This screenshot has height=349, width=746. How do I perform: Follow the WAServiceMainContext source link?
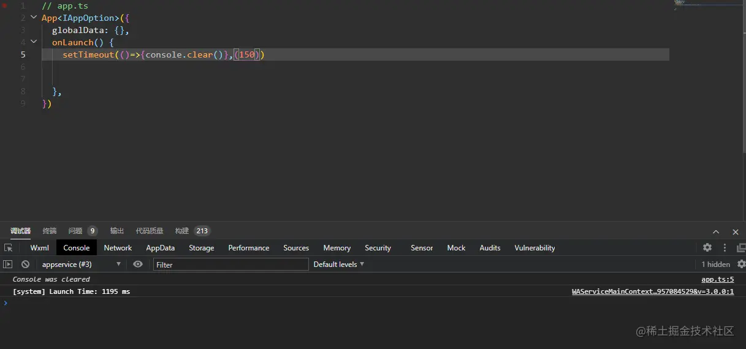653,291
